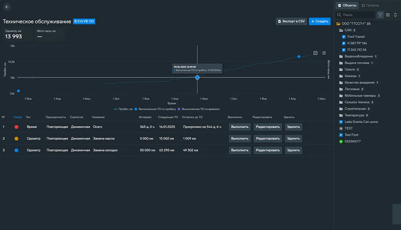Expand the Камазы folder
The image size is (401, 230).
point(341,76)
